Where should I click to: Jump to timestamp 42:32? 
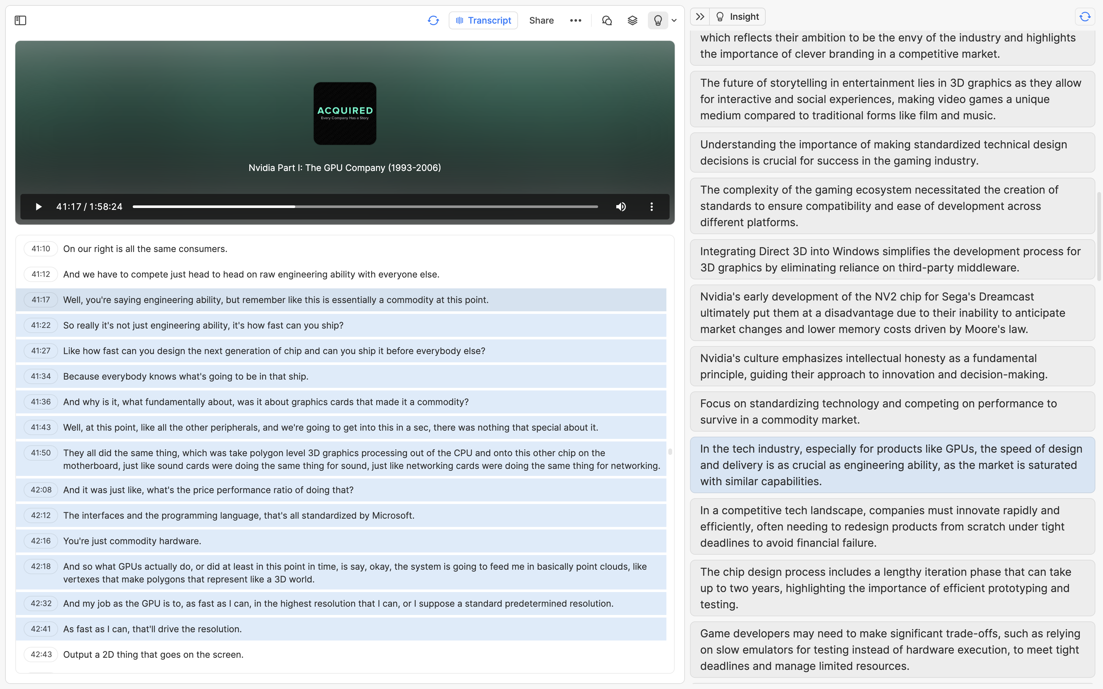(x=41, y=603)
